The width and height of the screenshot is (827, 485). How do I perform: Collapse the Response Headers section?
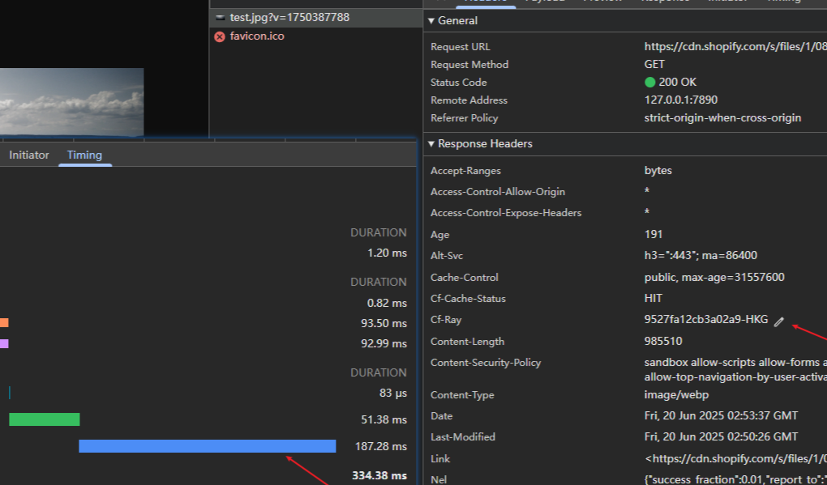(431, 144)
